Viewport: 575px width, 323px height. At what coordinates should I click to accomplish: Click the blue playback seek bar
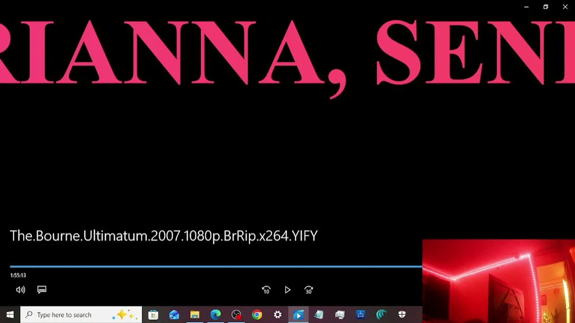coord(216,266)
